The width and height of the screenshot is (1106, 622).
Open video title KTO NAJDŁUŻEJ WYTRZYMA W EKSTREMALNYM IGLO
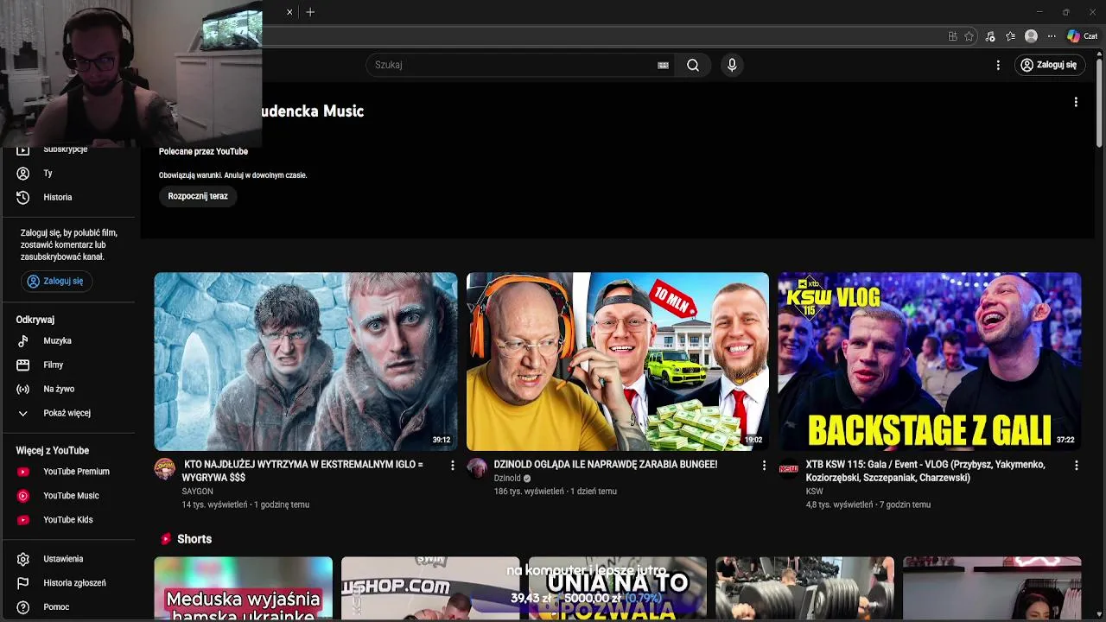click(x=302, y=471)
